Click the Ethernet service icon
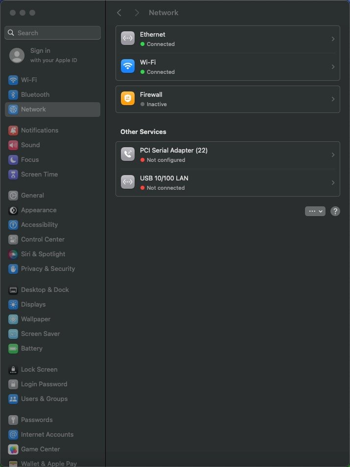Viewport: 350px width, 467px height. (128, 38)
